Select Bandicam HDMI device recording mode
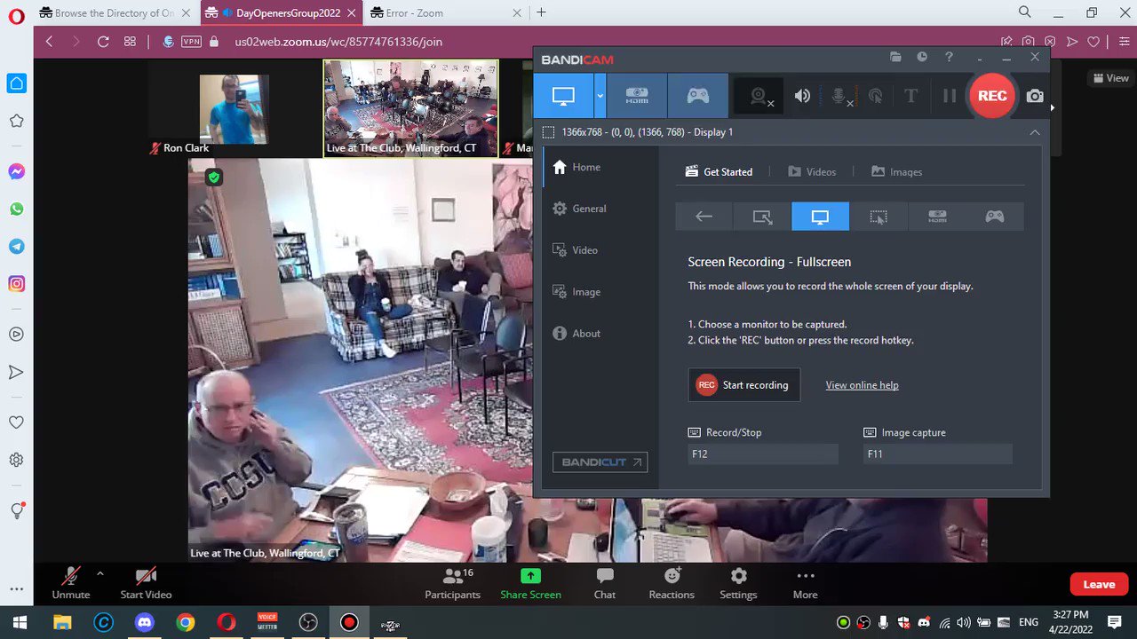 637,96
